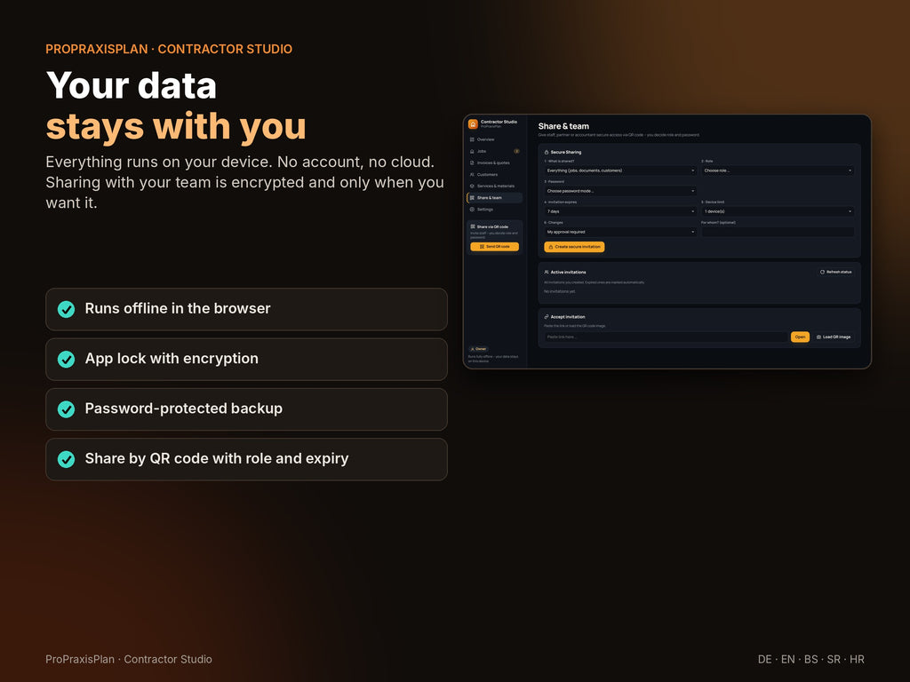Click BS in the footer language list

[x=810, y=660]
